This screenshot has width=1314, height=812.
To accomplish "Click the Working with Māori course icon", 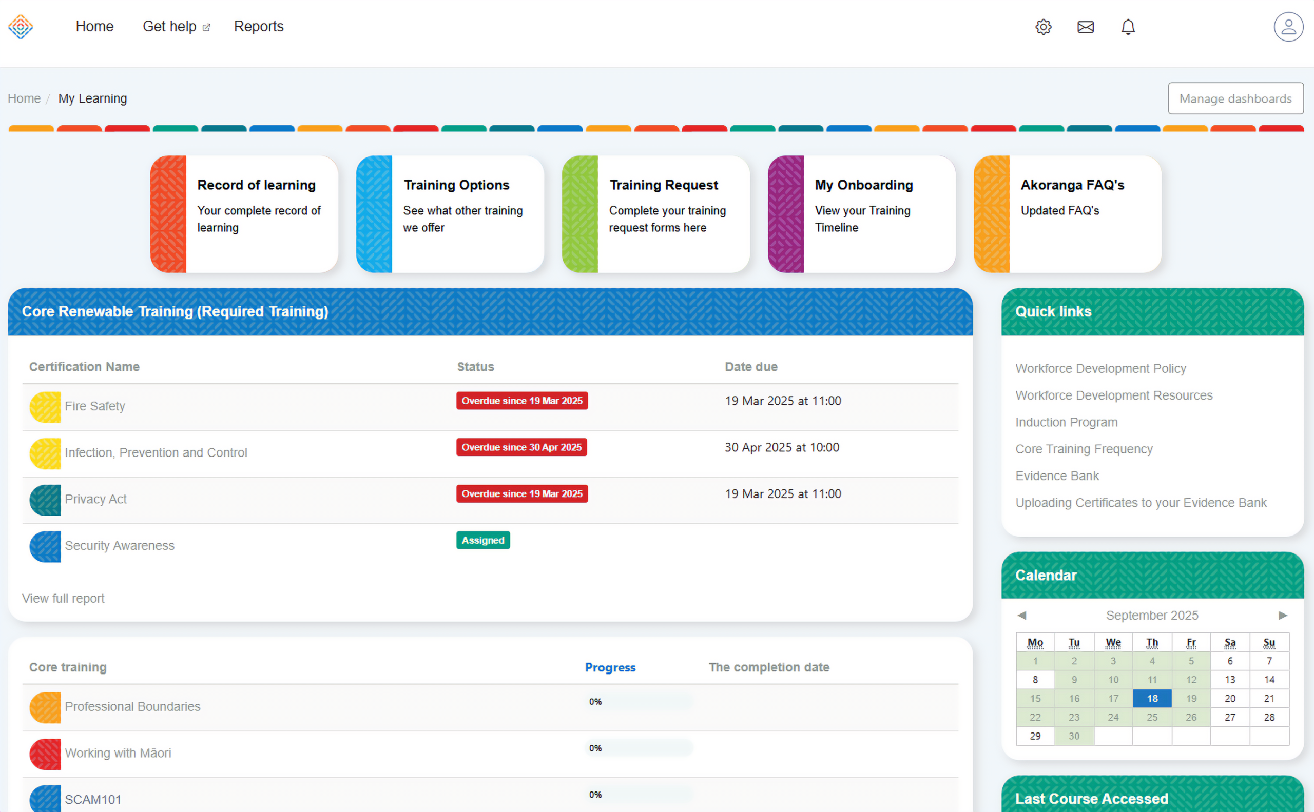I will pos(45,754).
